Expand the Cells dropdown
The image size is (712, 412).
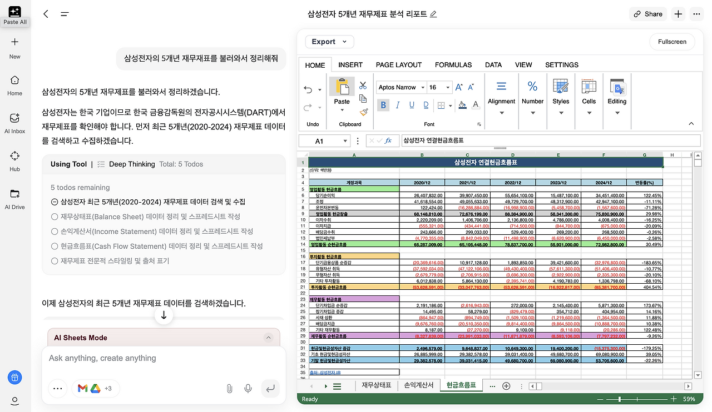589,113
